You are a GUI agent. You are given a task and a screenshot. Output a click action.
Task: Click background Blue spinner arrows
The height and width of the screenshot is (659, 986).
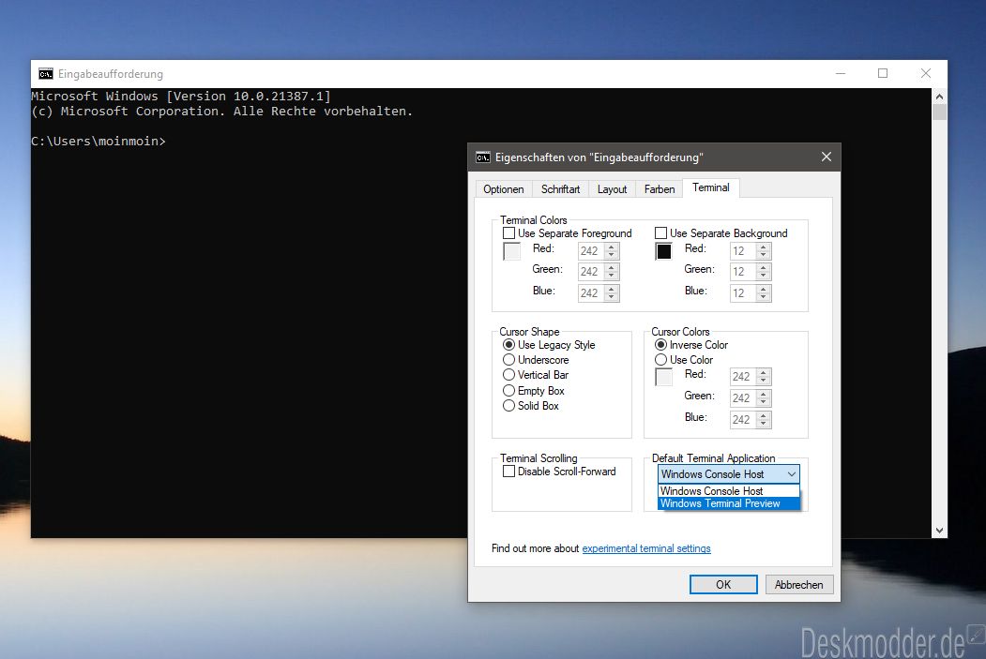click(x=764, y=293)
